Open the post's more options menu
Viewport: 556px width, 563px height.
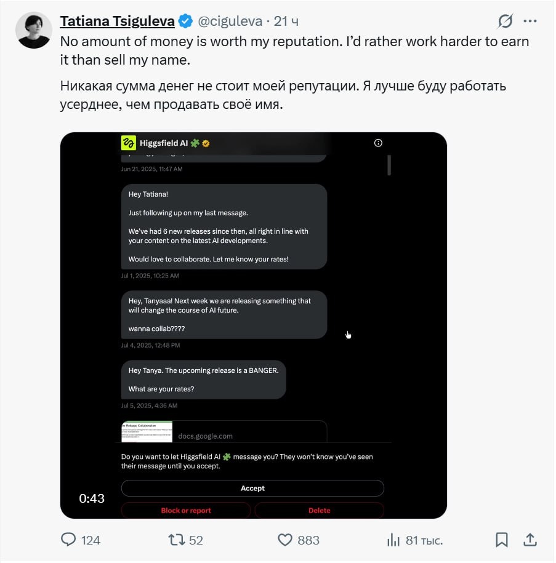point(531,20)
